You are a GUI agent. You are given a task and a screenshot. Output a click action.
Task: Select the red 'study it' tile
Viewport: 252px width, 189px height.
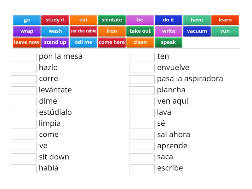click(x=55, y=20)
